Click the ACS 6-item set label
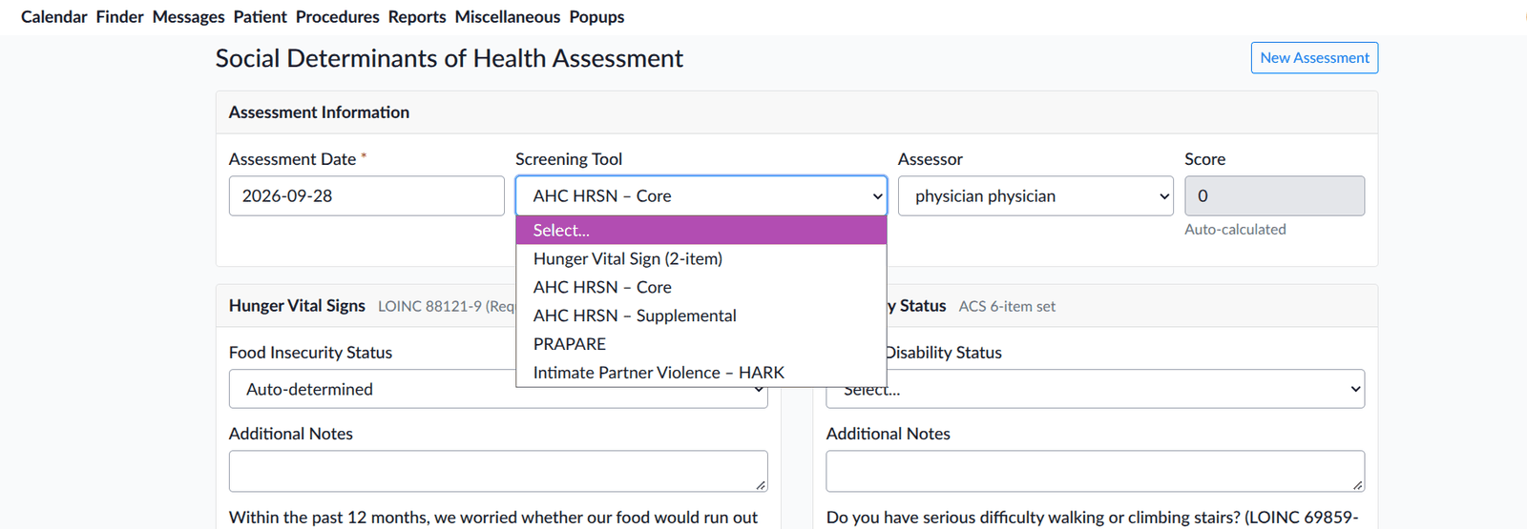Screen dimensions: 1527x529 (x=1007, y=306)
